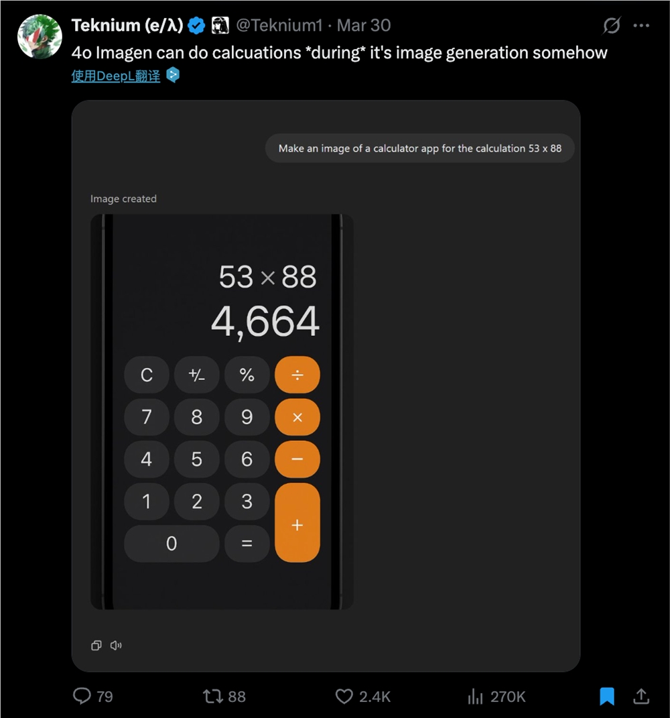Click the reply comment icon

coord(82,697)
